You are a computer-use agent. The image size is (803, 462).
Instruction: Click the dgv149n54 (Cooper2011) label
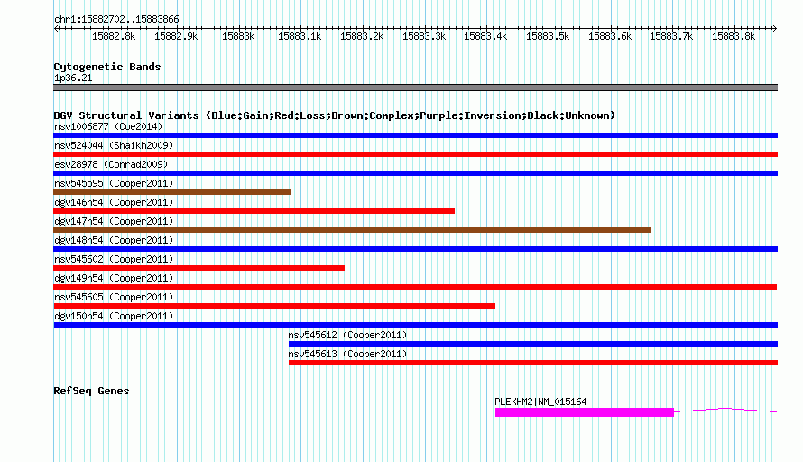(x=114, y=278)
